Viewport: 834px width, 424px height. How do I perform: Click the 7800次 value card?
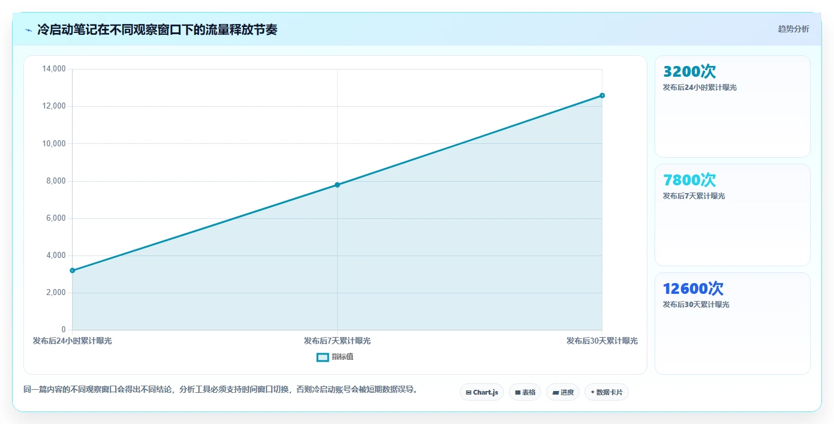[x=732, y=215]
